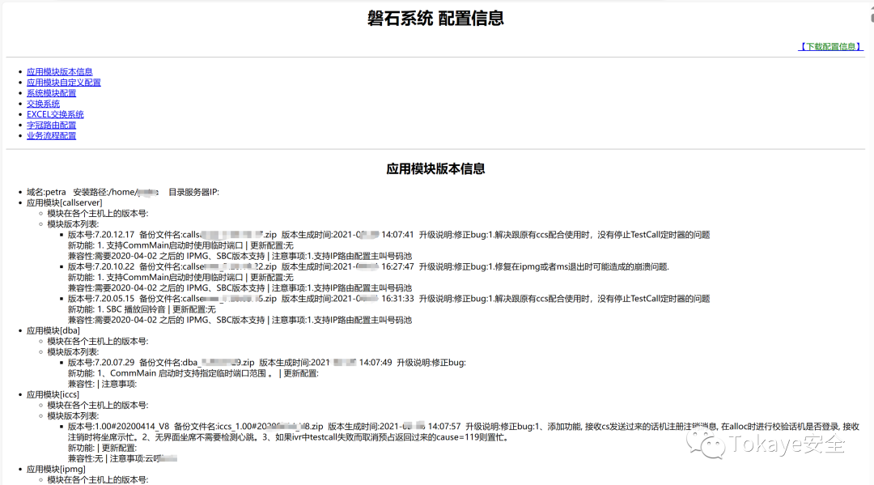The image size is (874, 485).
Task: Select the 应用模块[callserver] list item
Action: coord(65,203)
